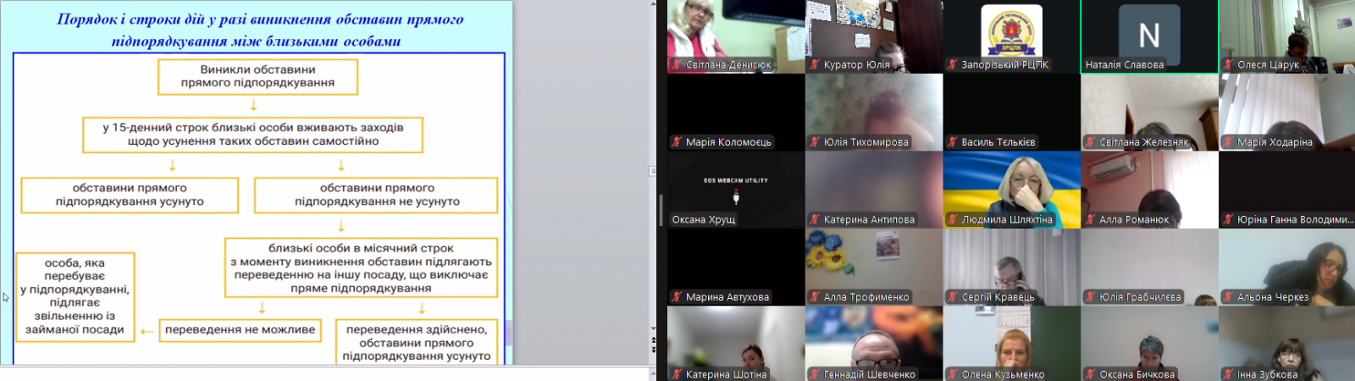Go to previous slide using double-arrow button

[x=653, y=340]
